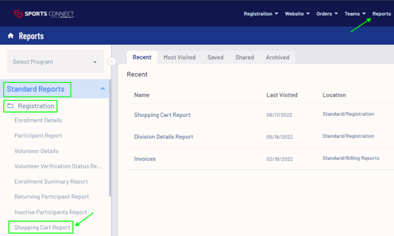
Task: Open the Website dropdown menu
Action: point(297,14)
